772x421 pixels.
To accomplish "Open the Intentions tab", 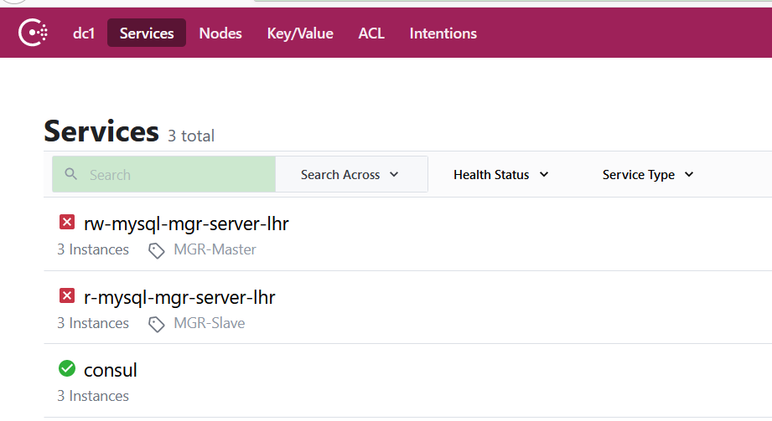I will point(443,33).
